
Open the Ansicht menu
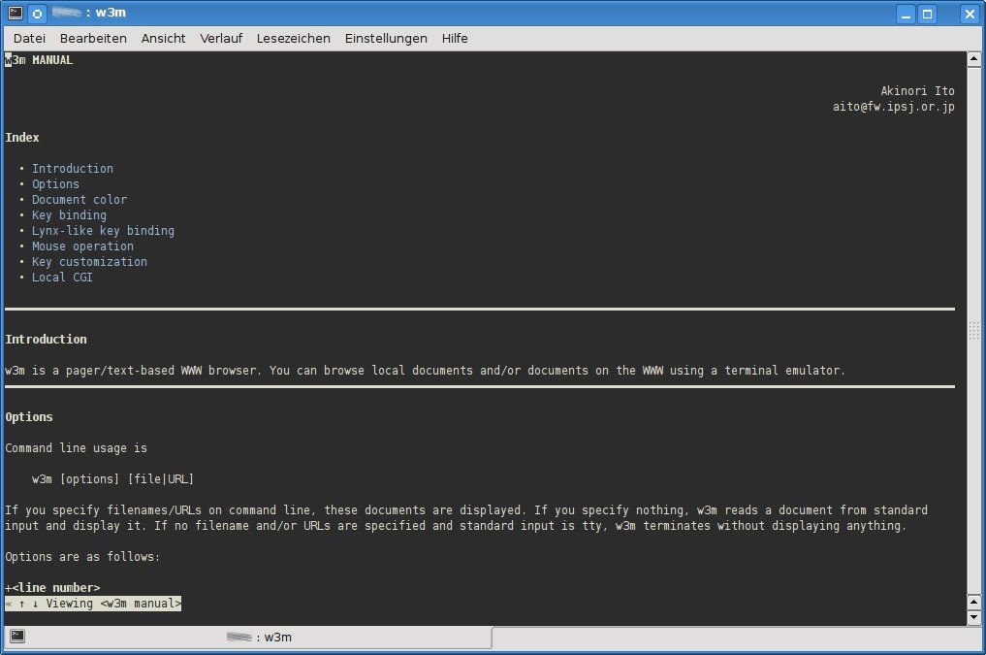(163, 39)
